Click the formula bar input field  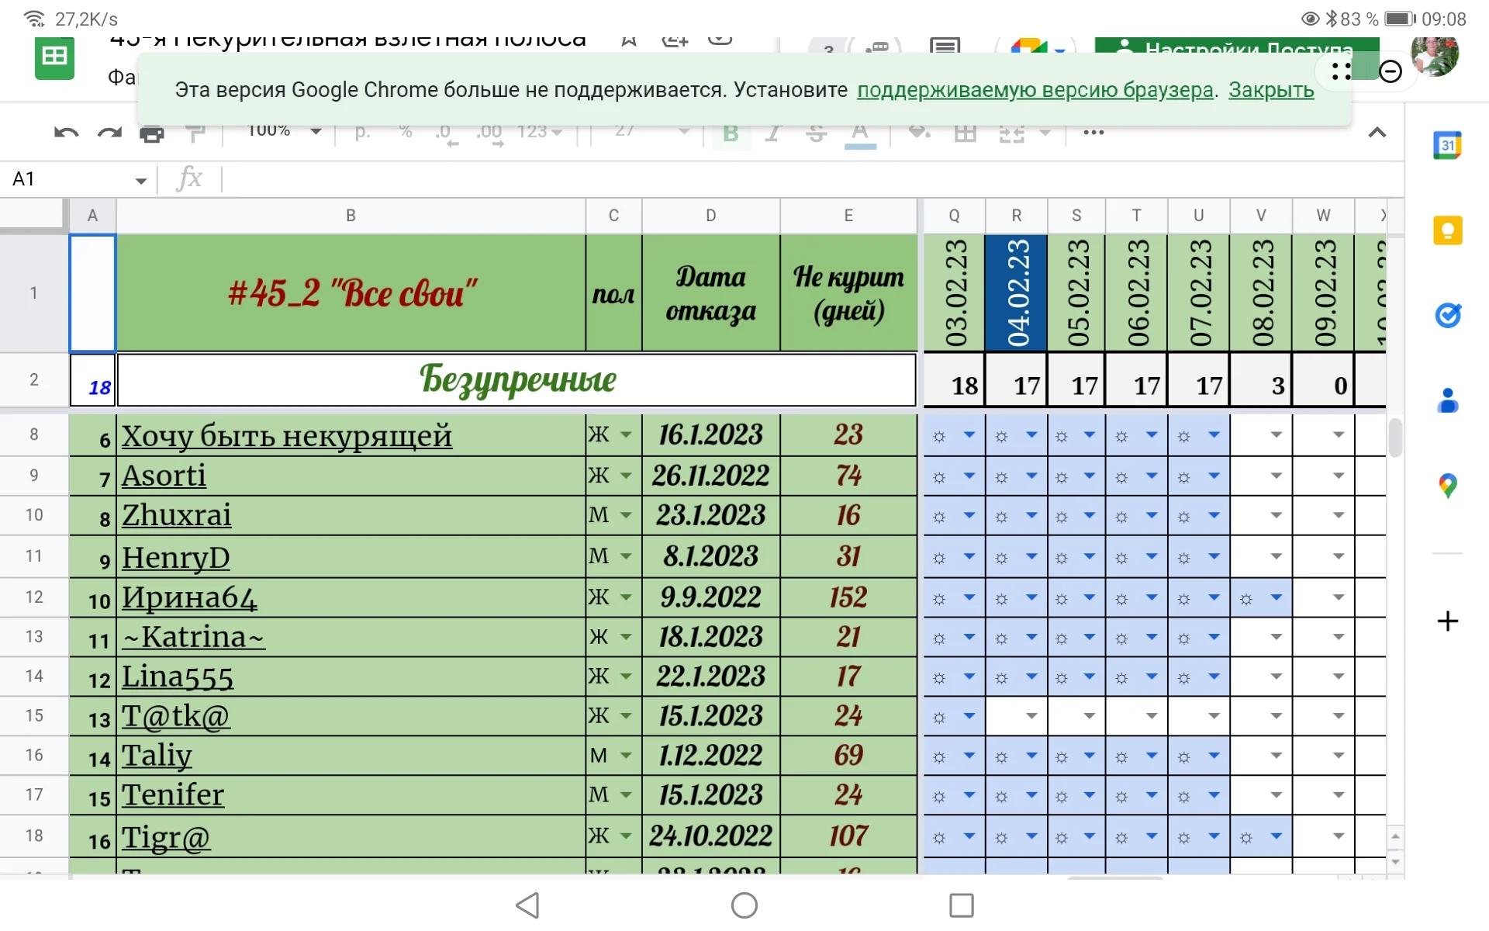776,179
